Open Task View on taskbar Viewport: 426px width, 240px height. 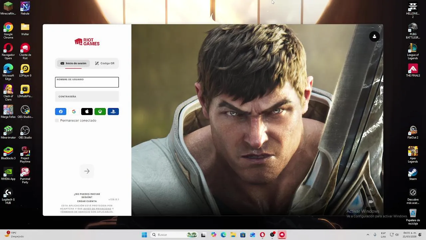click(203, 235)
